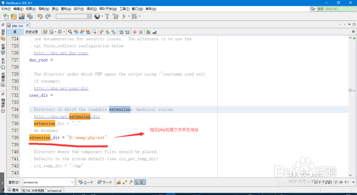Screen dimensions: 357x195
Task: Open the php.net/extension-dir link
Action: [x=67, y=116]
